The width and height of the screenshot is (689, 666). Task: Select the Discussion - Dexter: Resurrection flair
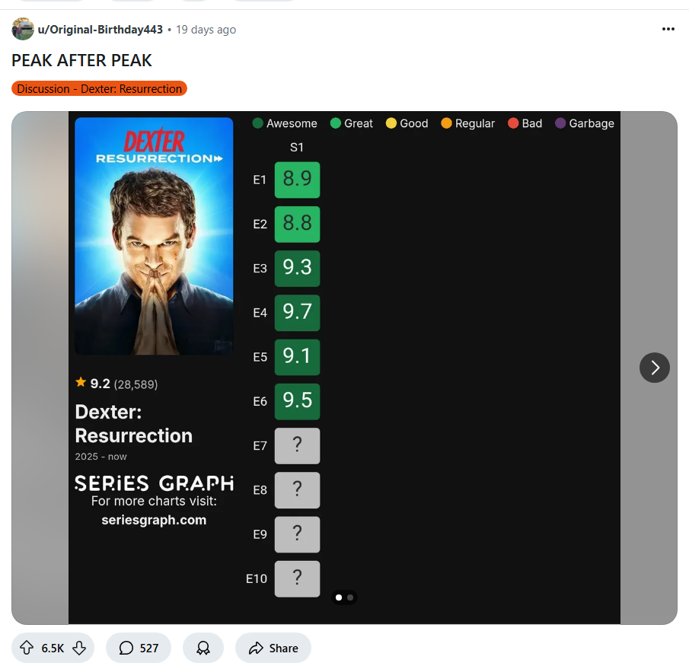coord(99,88)
